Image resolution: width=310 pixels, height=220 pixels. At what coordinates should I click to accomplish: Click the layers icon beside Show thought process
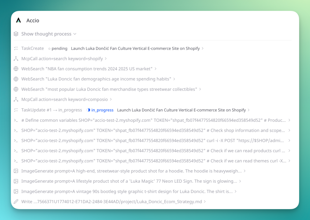16,34
